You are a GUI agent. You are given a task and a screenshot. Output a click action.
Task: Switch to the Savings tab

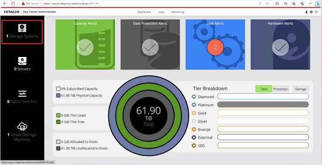point(301,89)
